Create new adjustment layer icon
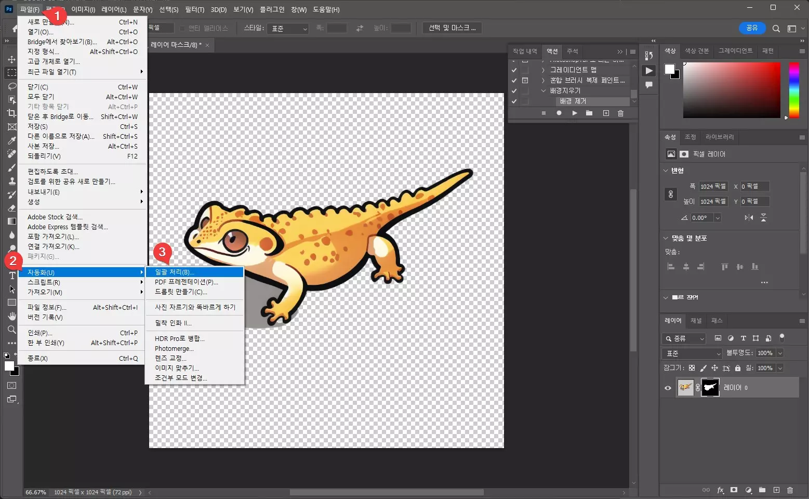The image size is (809, 499). (748, 490)
